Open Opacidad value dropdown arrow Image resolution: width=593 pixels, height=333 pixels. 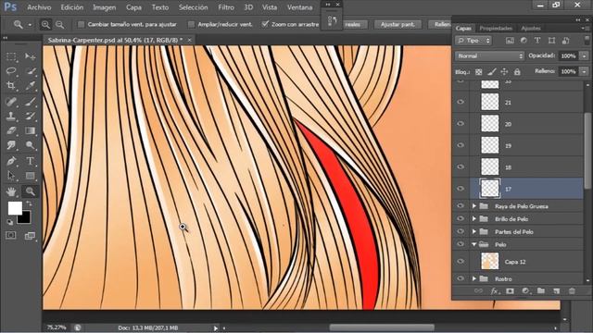(585, 55)
